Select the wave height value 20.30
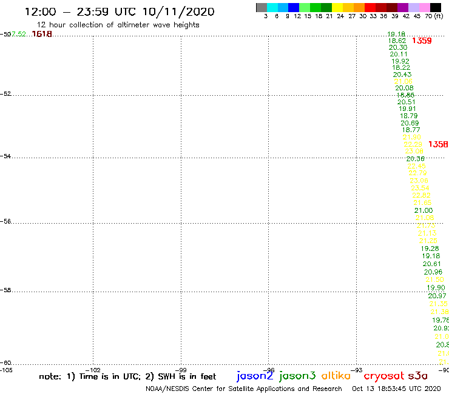The height and width of the screenshot is (394, 449). tap(398, 47)
